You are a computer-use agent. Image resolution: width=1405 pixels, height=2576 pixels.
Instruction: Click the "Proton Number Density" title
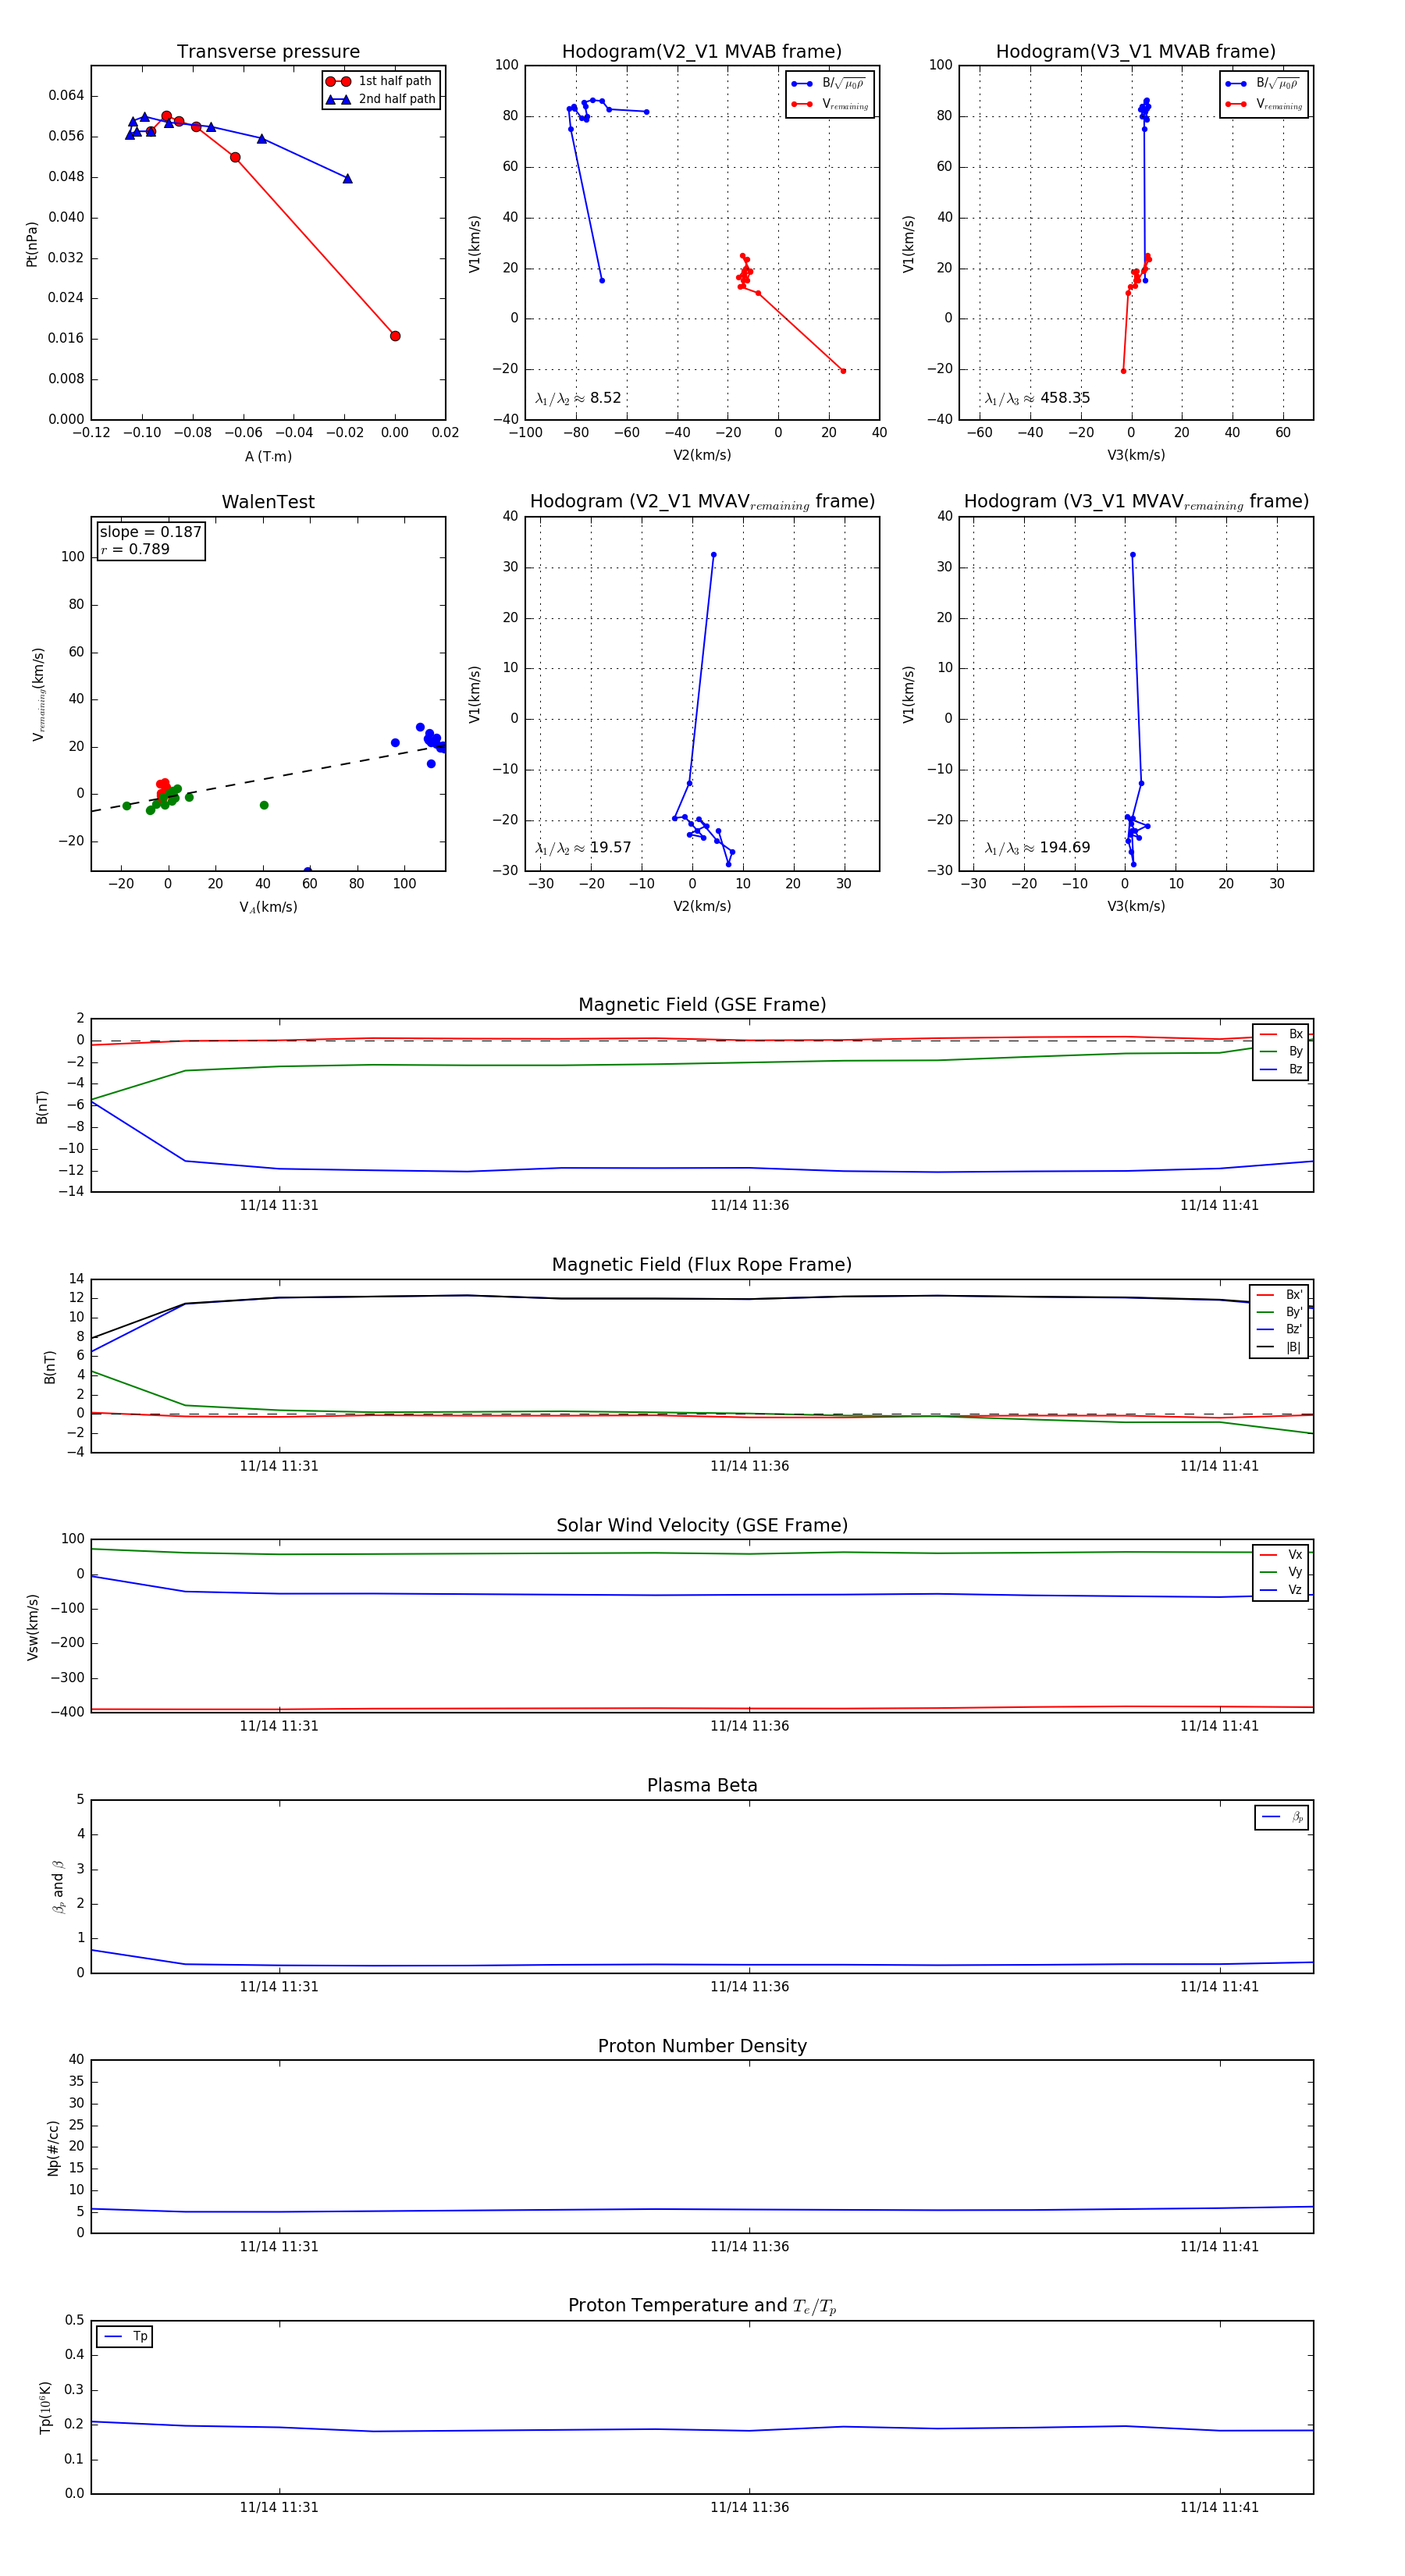click(702, 2046)
